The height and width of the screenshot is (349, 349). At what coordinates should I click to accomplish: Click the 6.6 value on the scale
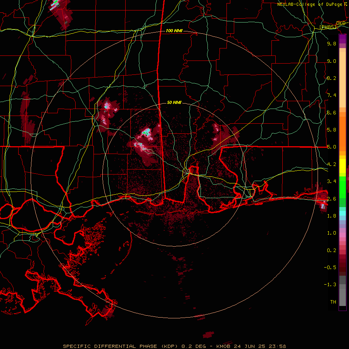(x=332, y=112)
